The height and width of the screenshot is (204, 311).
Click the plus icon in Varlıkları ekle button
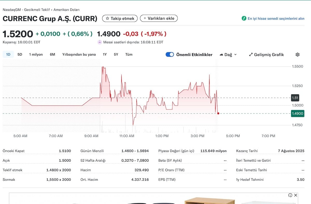[145, 18]
